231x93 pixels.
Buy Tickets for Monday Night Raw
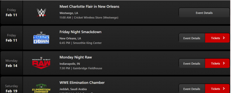point(217,64)
